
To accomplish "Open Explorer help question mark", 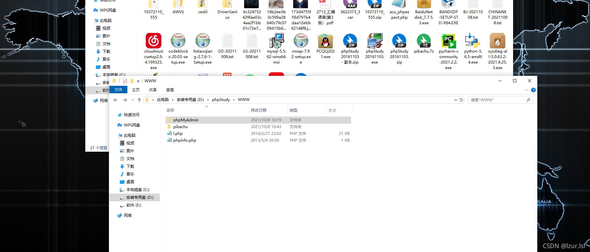I will (533, 90).
